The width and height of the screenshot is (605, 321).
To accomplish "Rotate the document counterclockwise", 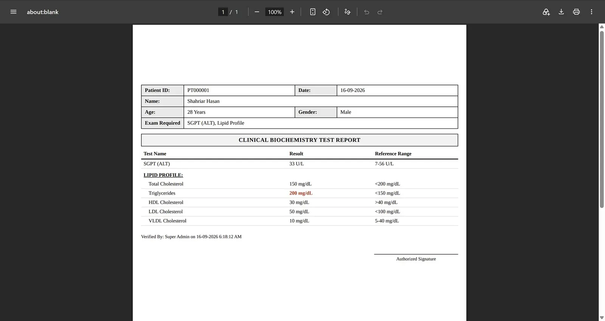I will [x=326, y=12].
